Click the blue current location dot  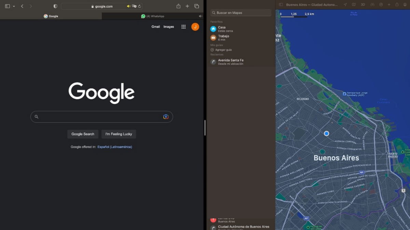click(x=326, y=134)
